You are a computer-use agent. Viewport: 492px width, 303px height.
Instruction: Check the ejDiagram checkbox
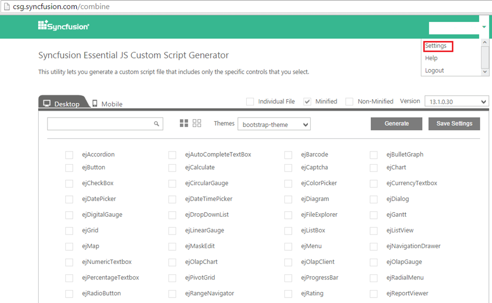coord(288,199)
